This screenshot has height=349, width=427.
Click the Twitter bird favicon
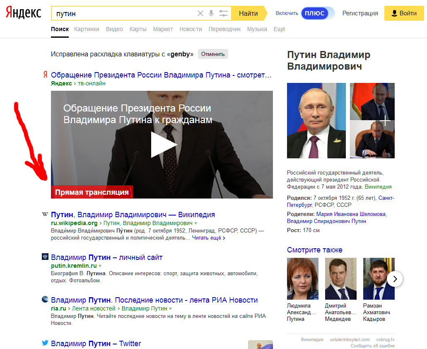tap(45, 343)
